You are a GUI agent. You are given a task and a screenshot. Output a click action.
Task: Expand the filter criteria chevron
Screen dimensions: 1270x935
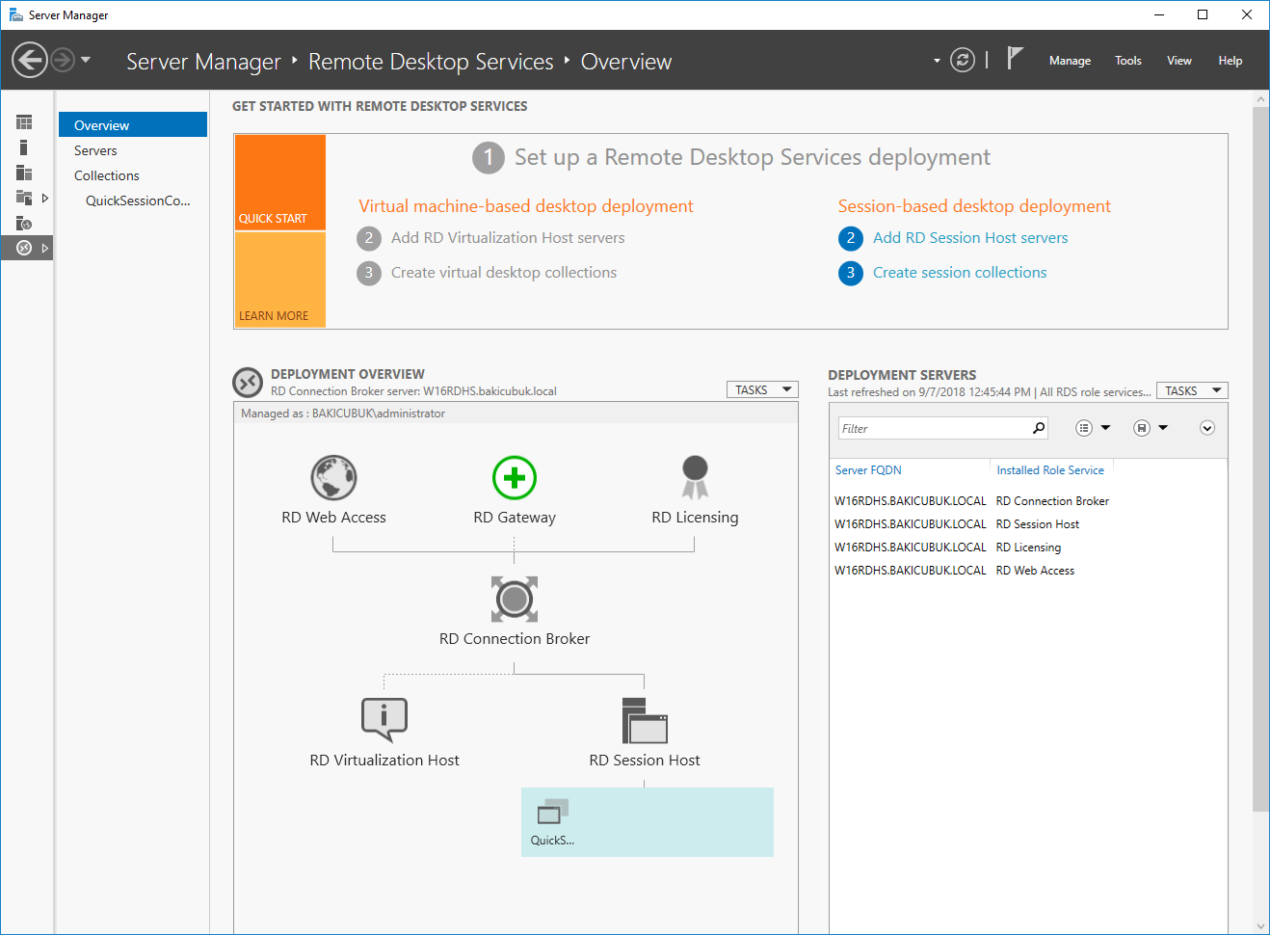coord(1207,428)
